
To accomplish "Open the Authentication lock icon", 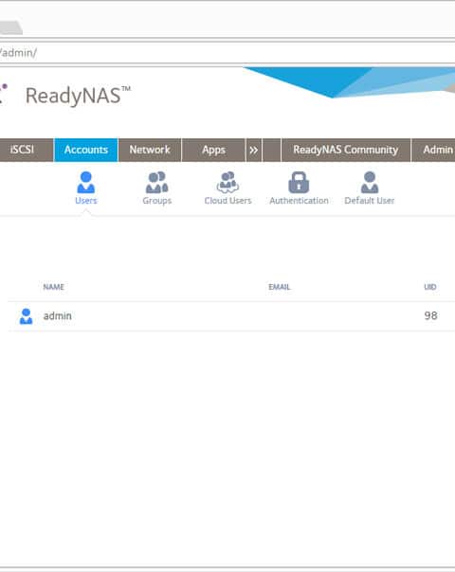I will (x=299, y=183).
